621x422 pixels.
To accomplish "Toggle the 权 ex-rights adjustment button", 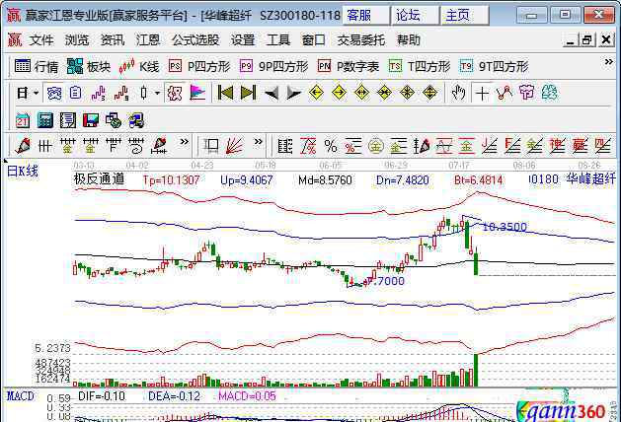I will (175, 93).
